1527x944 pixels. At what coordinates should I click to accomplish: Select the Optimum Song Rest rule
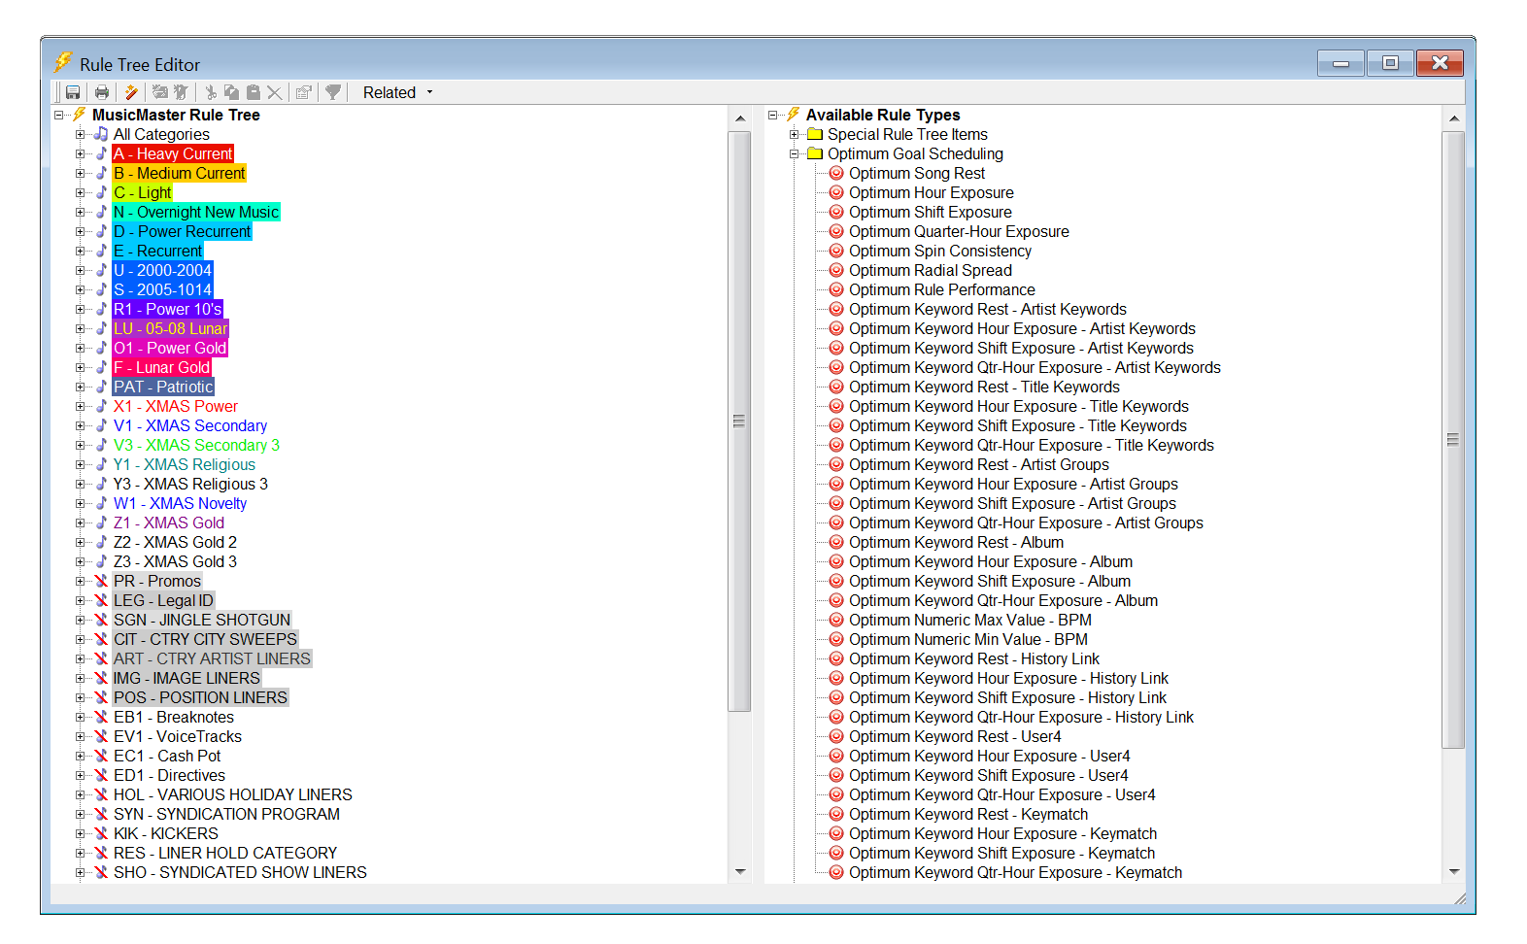click(x=916, y=173)
